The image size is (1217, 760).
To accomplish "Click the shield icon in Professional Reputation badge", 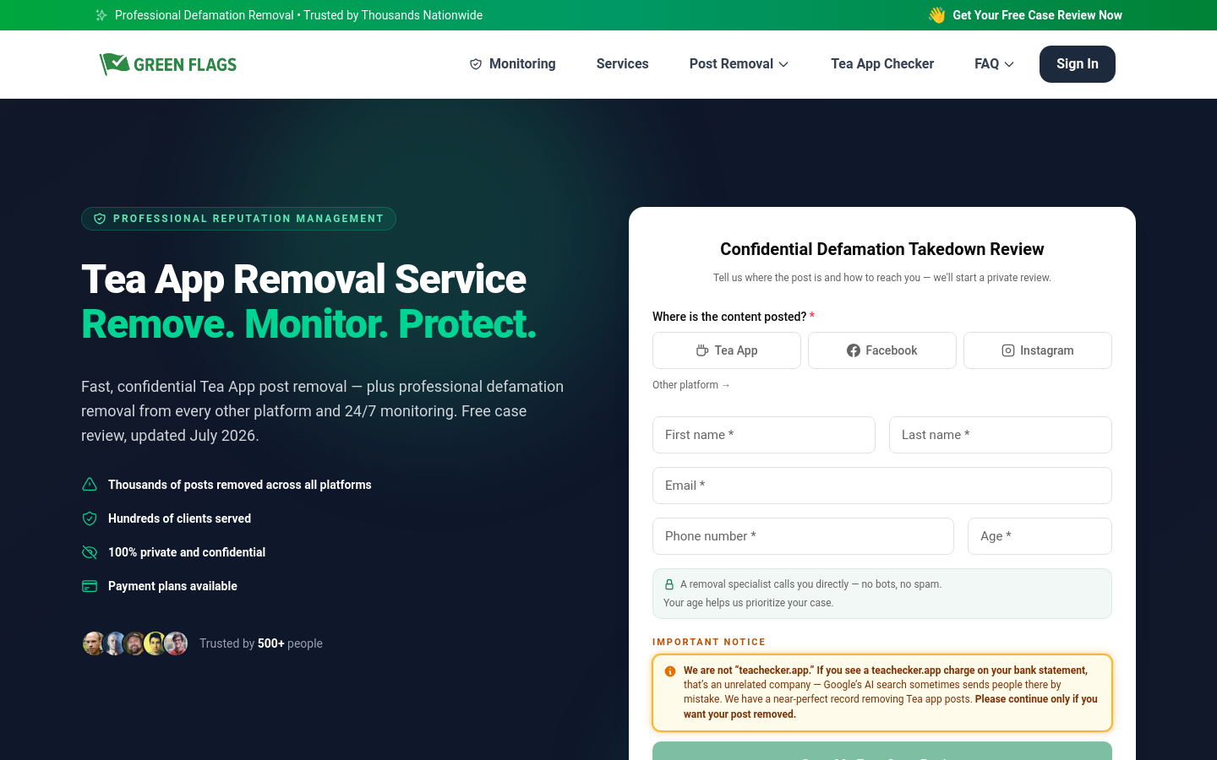I will 100,219.
